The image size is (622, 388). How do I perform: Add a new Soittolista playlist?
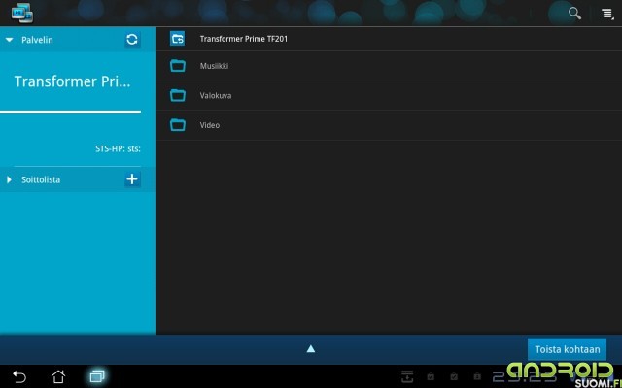pyautogui.click(x=132, y=179)
